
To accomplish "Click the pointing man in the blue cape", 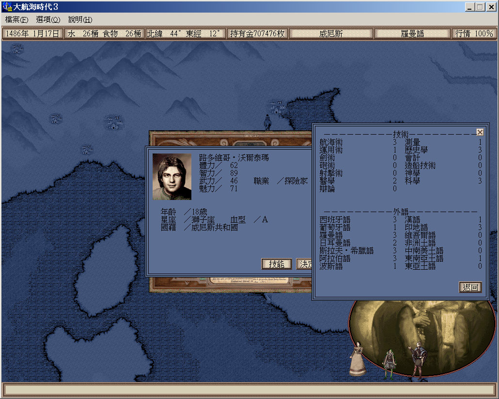I will coord(417,361).
